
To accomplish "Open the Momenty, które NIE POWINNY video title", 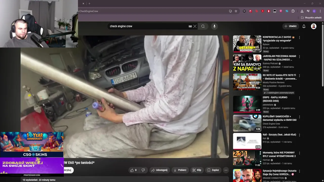I will click(279, 154).
